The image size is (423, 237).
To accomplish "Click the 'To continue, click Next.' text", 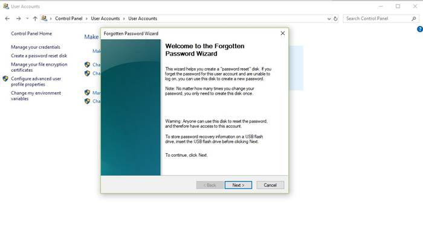I will (186, 155).
